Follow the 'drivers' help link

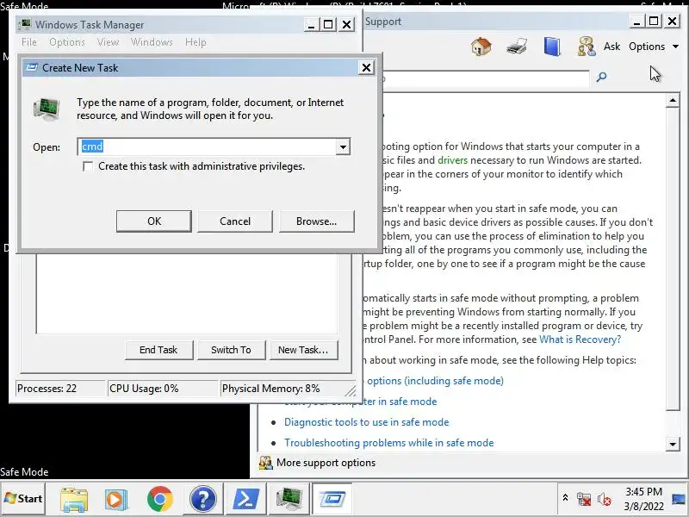453,160
